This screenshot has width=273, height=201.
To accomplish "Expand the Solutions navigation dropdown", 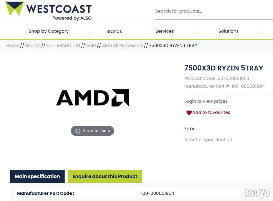I will (x=229, y=31).
